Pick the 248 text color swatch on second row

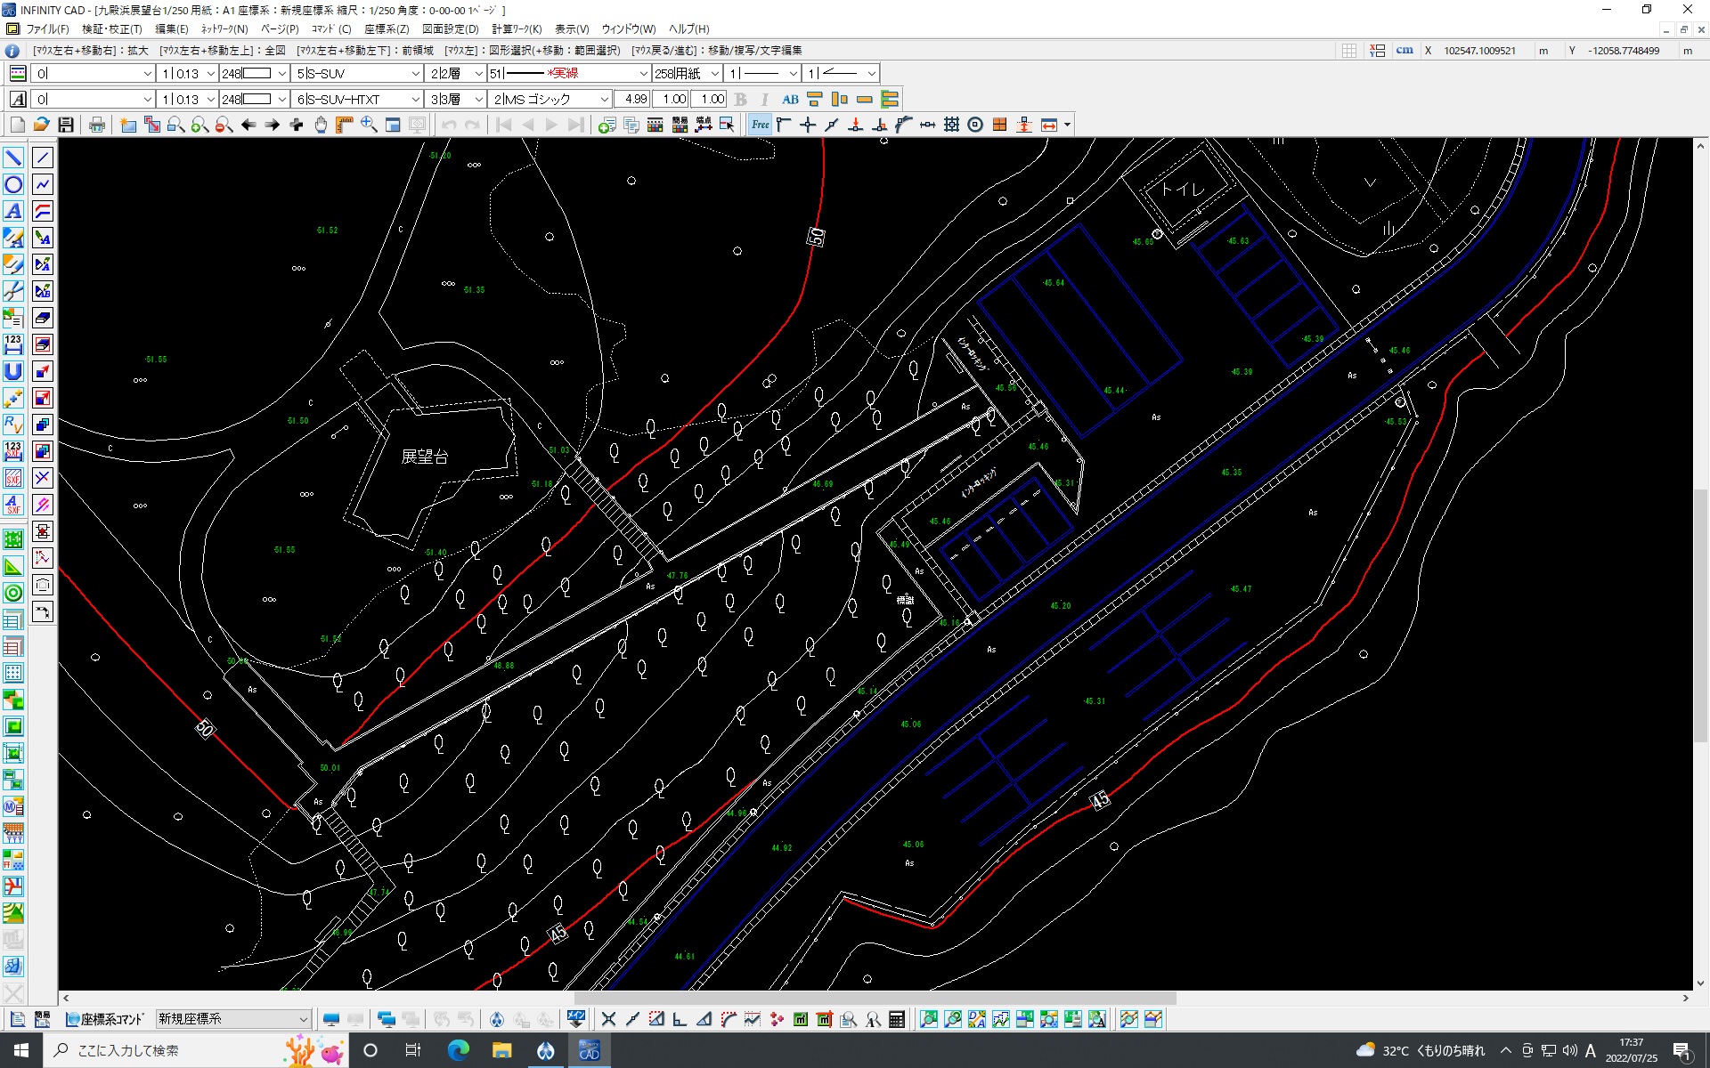(x=255, y=99)
